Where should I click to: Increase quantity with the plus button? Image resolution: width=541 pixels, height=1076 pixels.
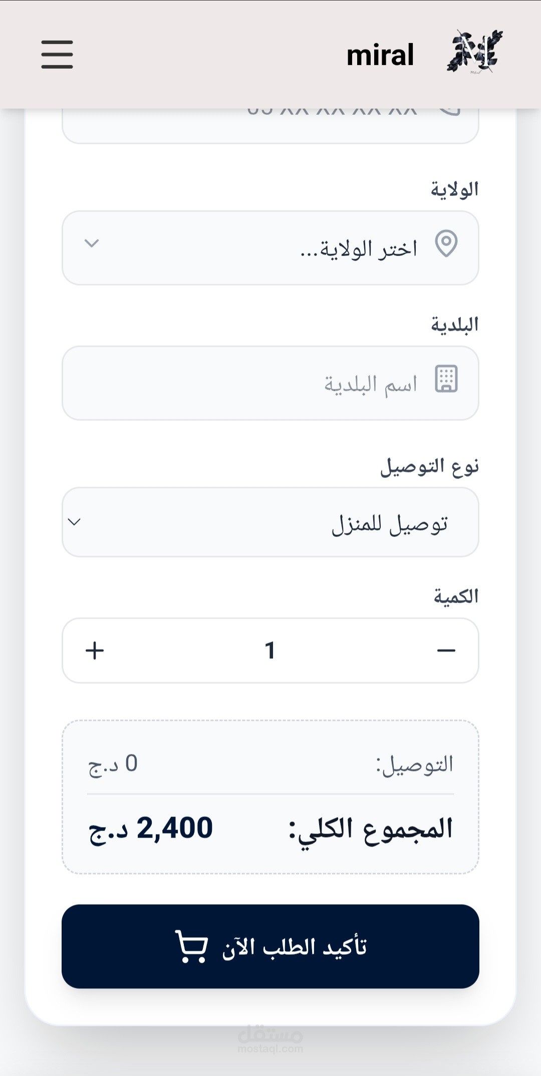tap(95, 651)
